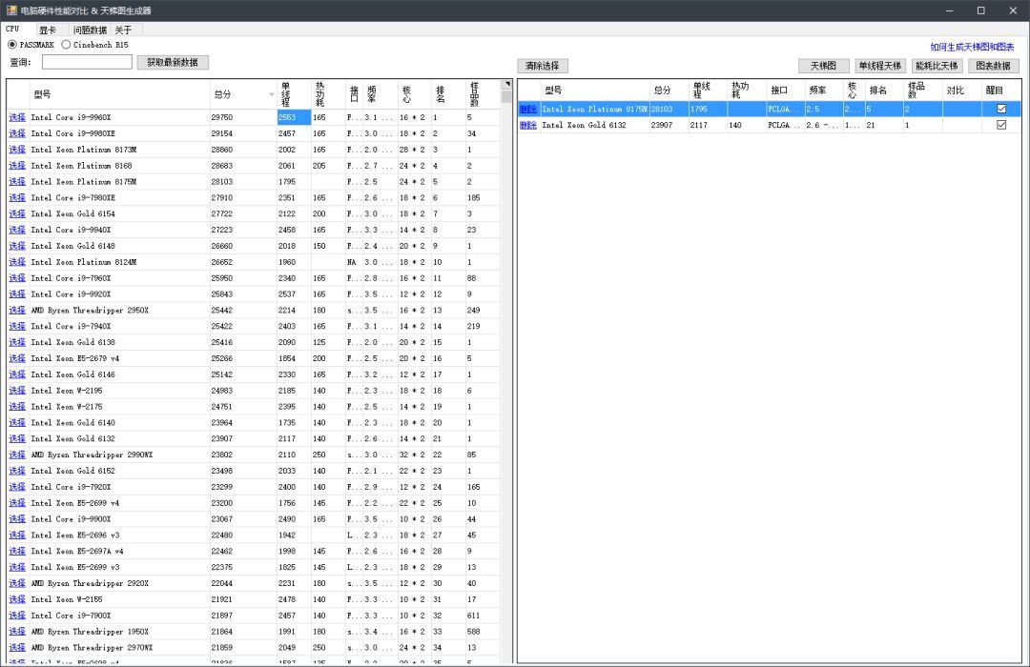Toggle 醒目 checkbox for Xeon Gold 6132
Screen dimensions: 1030x667
pos(1000,125)
